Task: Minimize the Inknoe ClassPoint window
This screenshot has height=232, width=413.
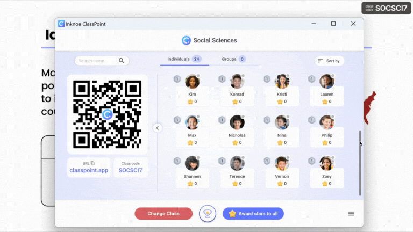Action: 314,24
